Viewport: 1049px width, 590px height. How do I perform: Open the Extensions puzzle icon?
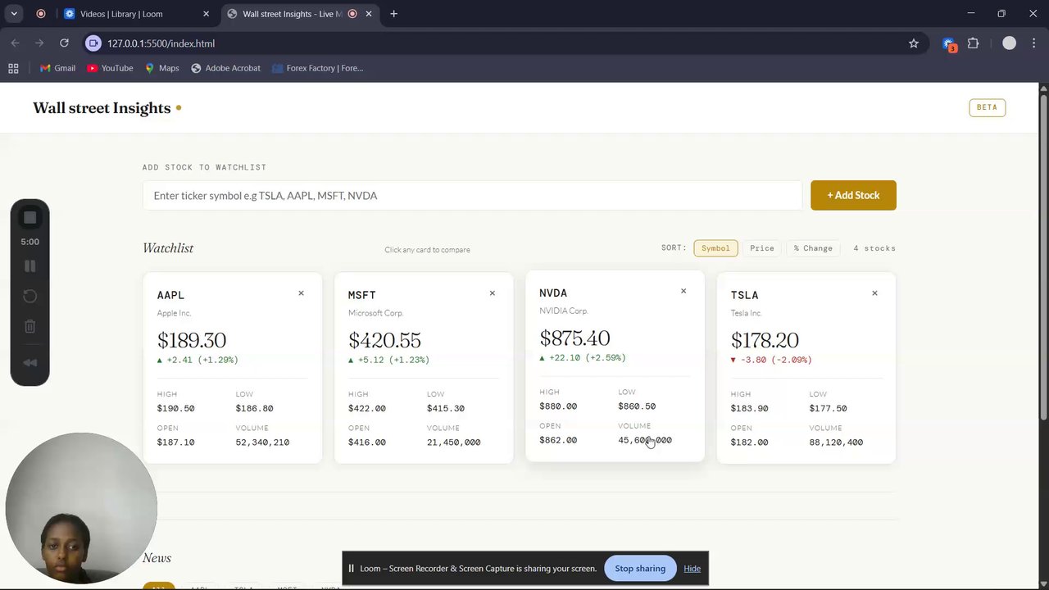click(974, 43)
